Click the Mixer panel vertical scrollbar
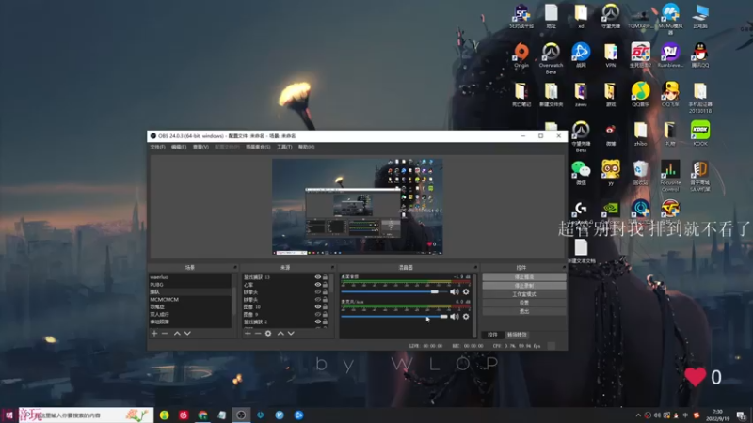Screen dimensions: 753x423 pyautogui.click(x=474, y=305)
